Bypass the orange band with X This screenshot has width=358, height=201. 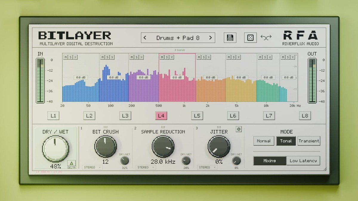tap(209, 57)
